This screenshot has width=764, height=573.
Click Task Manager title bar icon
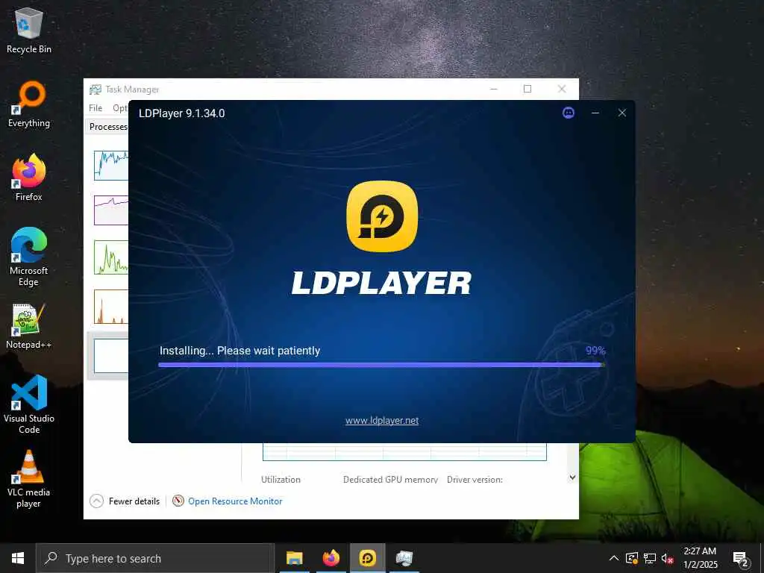pos(95,90)
